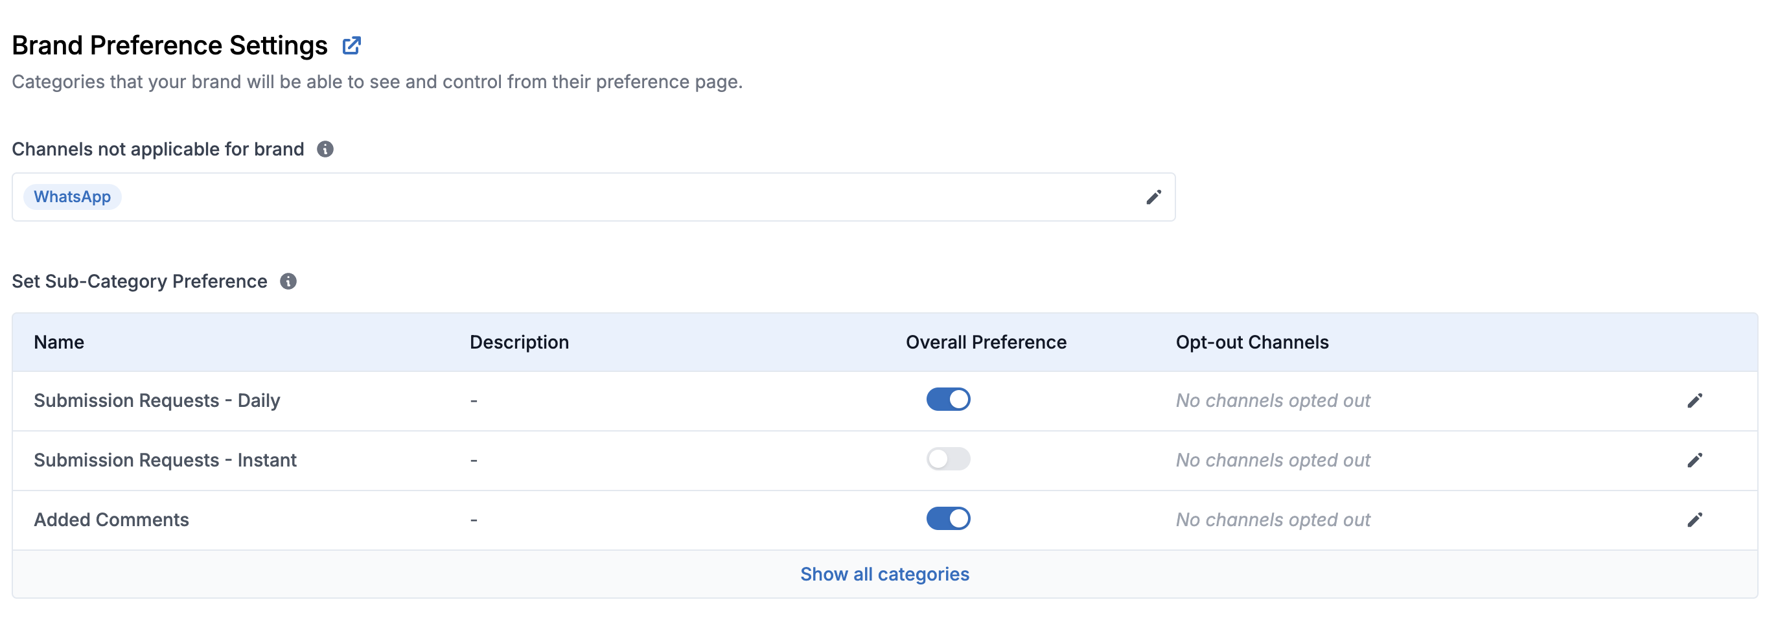Open Brand Preference Settings external link icon
Image resolution: width=1778 pixels, height=635 pixels.
(x=351, y=45)
